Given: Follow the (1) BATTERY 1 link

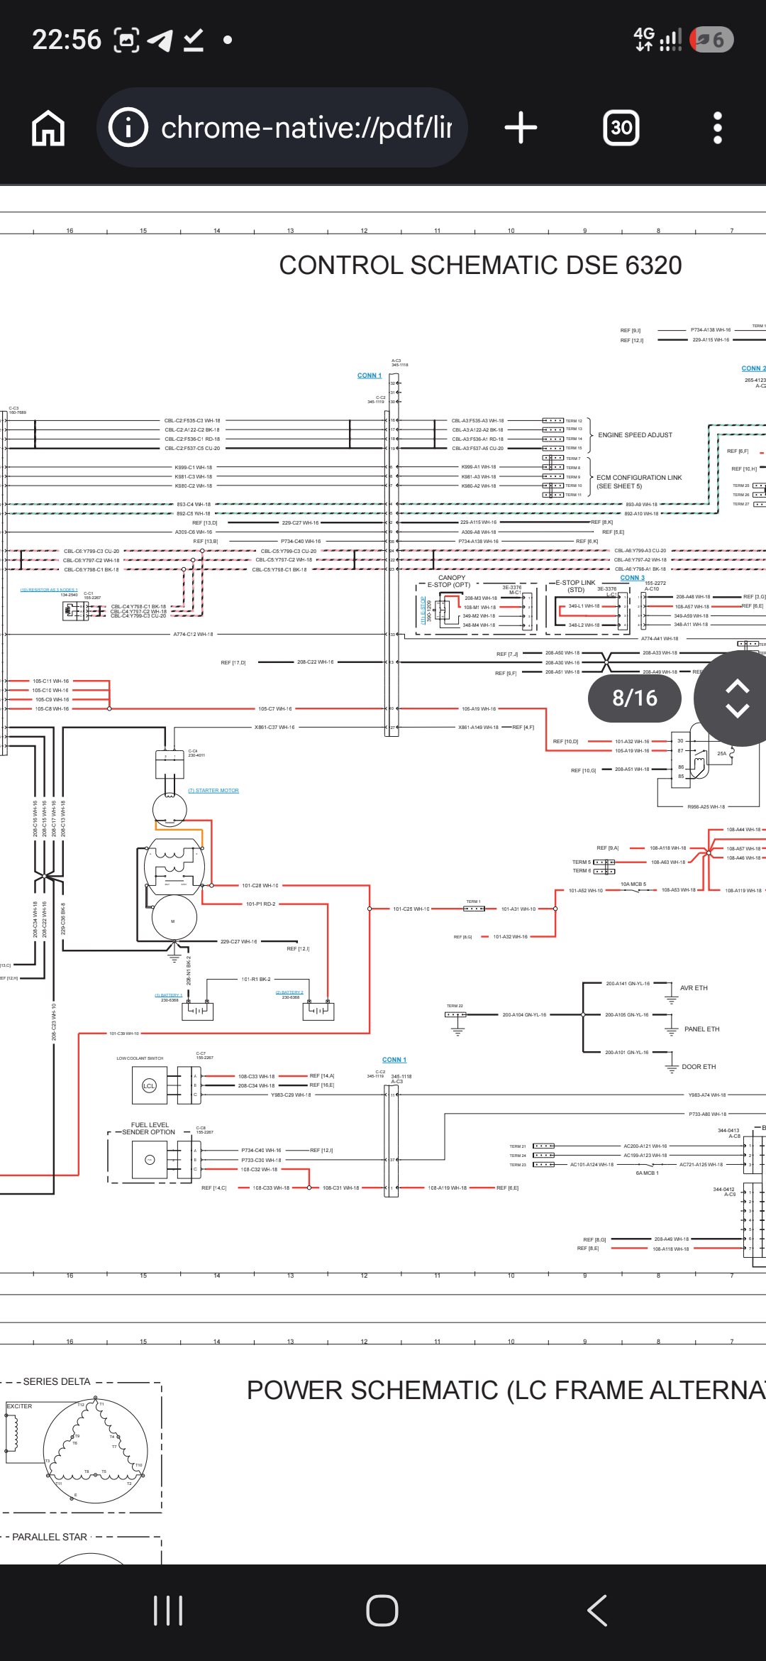Looking at the screenshot, I should (x=169, y=995).
